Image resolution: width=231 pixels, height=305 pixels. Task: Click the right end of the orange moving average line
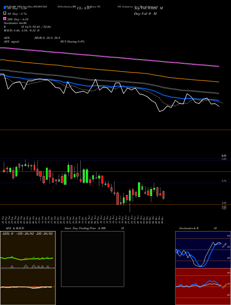[x=219, y=82]
